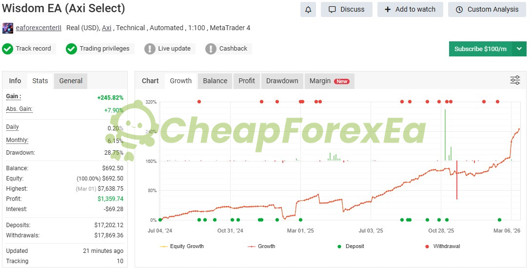The image size is (531, 268).
Task: Click Profit value $1,359.74
Action: (110, 199)
